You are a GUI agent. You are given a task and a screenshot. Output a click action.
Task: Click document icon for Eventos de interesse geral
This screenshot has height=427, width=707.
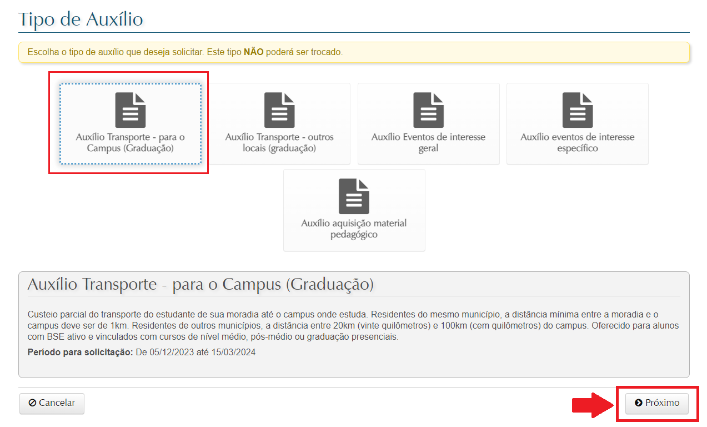428,110
